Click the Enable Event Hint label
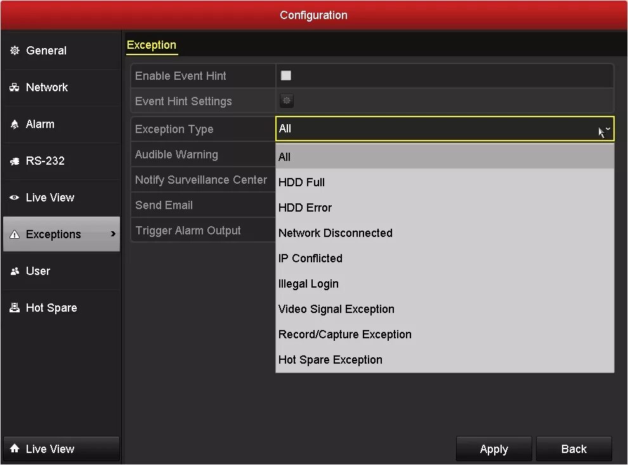The width and height of the screenshot is (628, 465). point(180,75)
